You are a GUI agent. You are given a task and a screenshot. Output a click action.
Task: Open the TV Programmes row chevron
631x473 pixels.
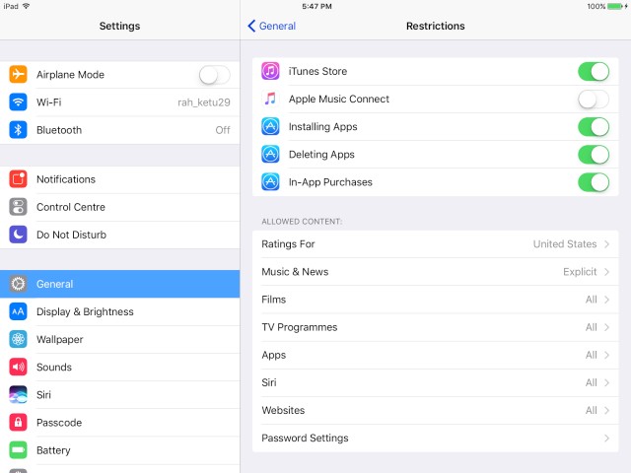click(x=607, y=327)
